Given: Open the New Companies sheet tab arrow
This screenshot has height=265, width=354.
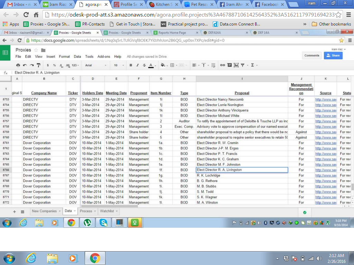Looking at the screenshot, I should (60, 211).
